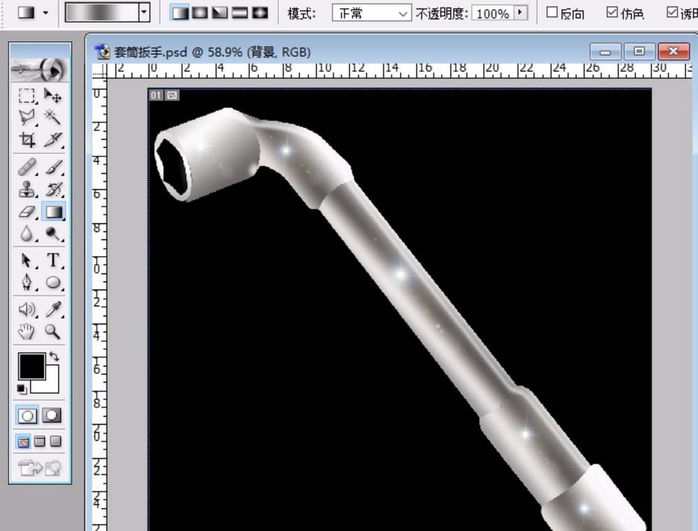Open the 模式 blend mode dropdown
Screen dimensions: 698x531
coord(371,13)
